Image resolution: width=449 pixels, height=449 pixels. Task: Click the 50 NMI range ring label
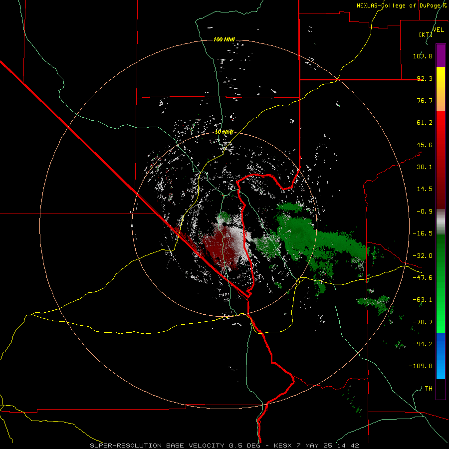[224, 132]
